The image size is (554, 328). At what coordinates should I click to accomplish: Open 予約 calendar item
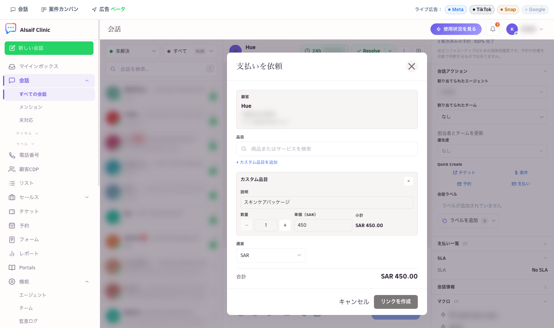click(x=49, y=226)
